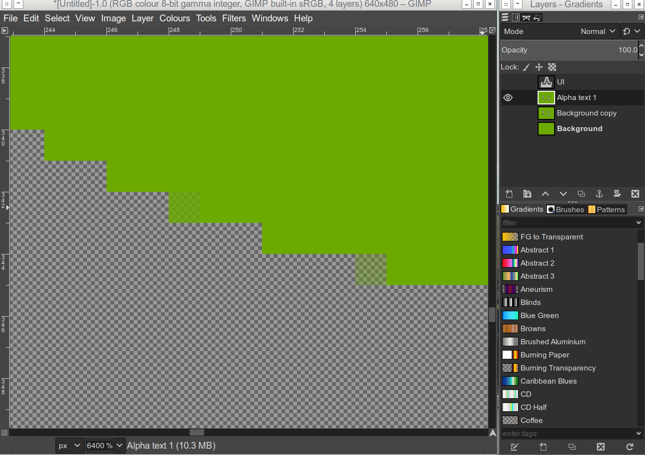Open the Filters menu

[x=234, y=18]
